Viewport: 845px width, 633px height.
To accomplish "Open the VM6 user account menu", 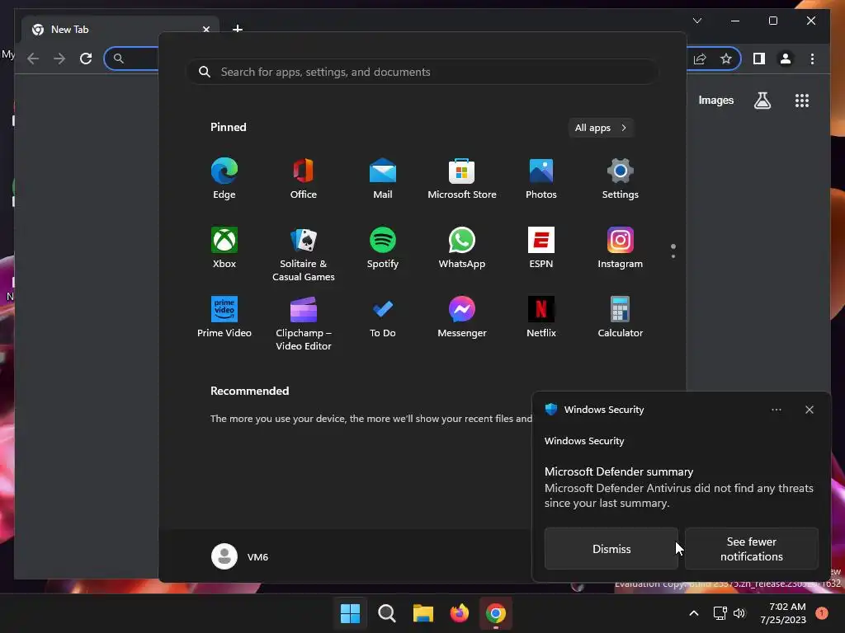I will click(240, 556).
